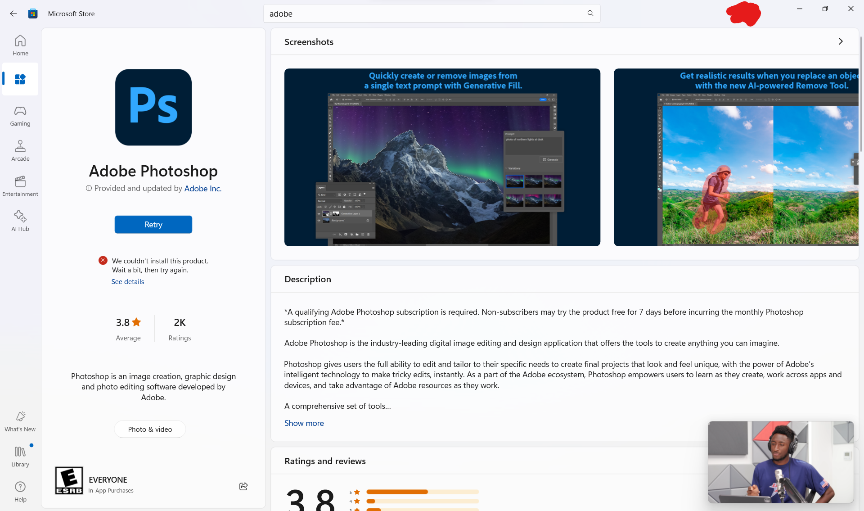
Task: Click the Ratings and reviews heading
Action: click(325, 461)
